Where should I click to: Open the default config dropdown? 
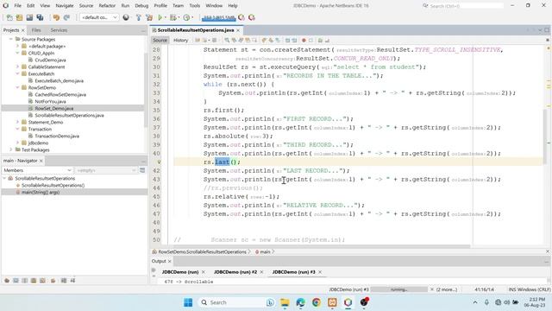99,17
